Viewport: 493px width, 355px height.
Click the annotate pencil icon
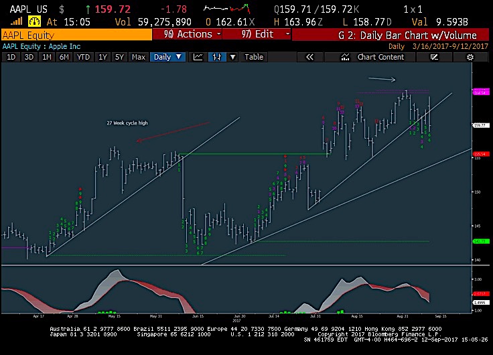pos(434,57)
